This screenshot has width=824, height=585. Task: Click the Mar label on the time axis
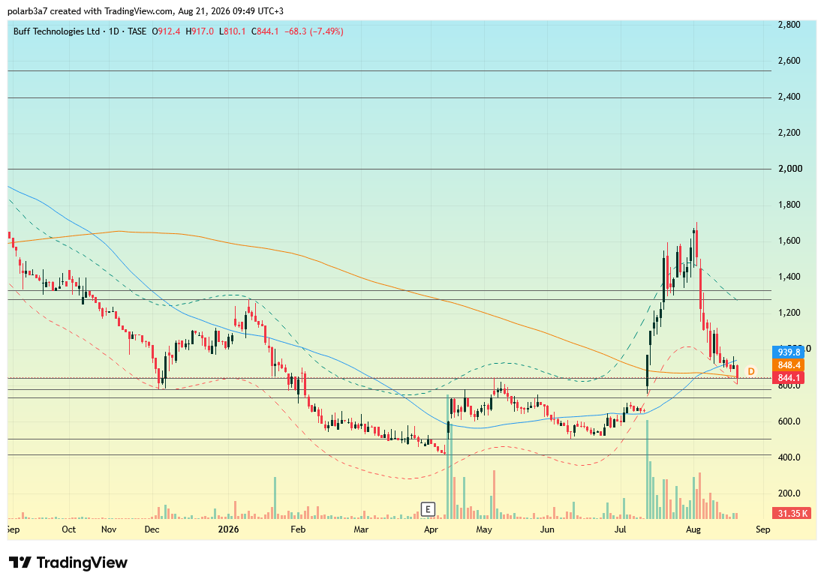(x=361, y=529)
